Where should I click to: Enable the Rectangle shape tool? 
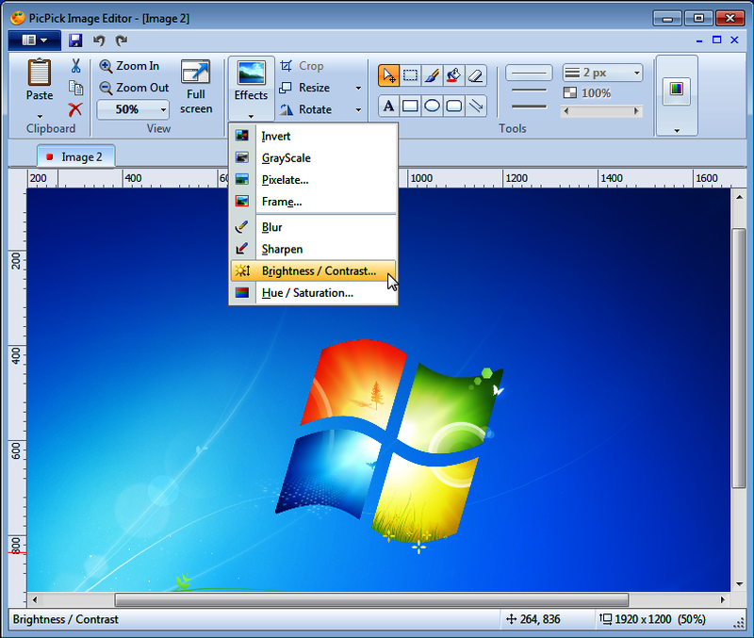410,106
